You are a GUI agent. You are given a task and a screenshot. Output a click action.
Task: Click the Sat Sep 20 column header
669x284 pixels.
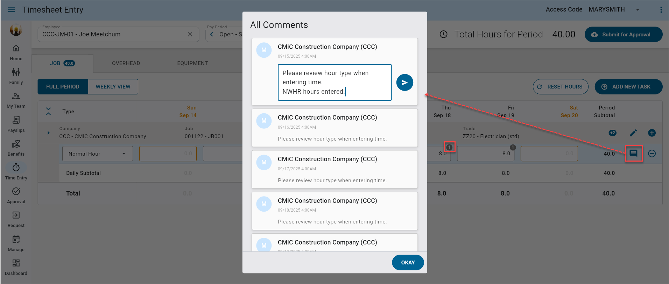pos(569,112)
